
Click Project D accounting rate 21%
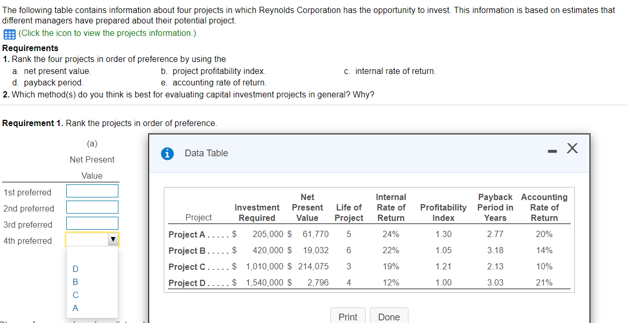[x=544, y=283]
